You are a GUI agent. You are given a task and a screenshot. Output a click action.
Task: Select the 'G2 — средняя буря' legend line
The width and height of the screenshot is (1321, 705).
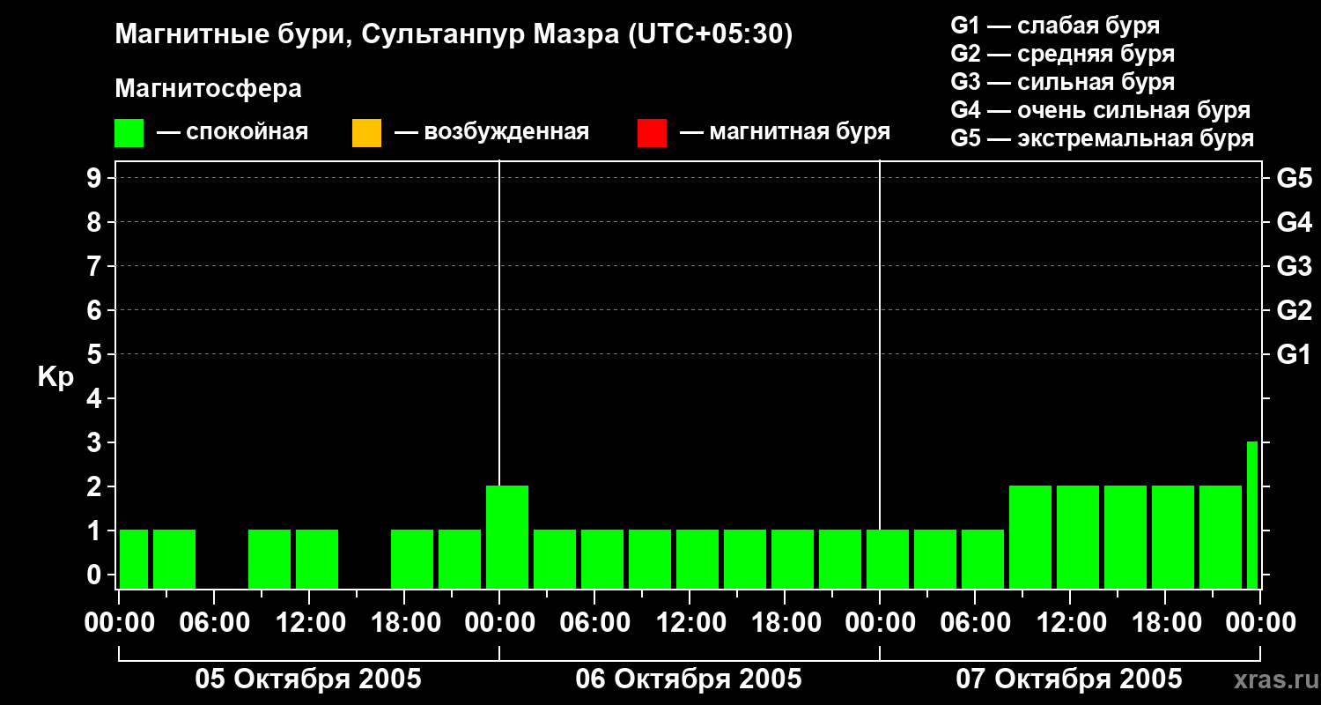[x=1063, y=54]
